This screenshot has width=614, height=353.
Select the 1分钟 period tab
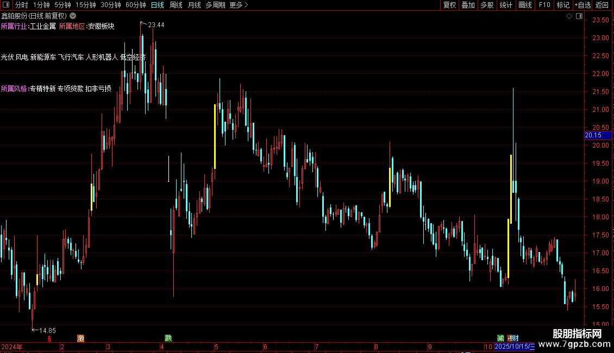point(41,5)
